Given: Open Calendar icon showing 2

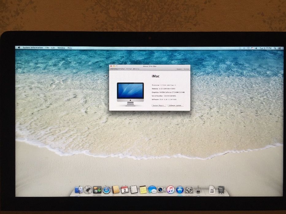Looking at the screenshot, I should tap(125, 190).
